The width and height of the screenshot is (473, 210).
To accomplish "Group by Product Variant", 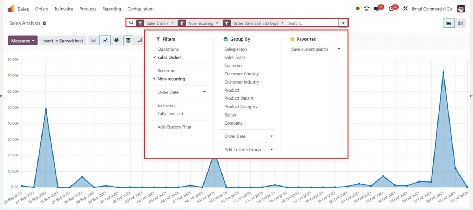I will [x=239, y=98].
